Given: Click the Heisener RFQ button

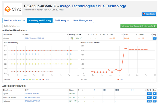Looking at the screenshot, I should click(149, 101).
